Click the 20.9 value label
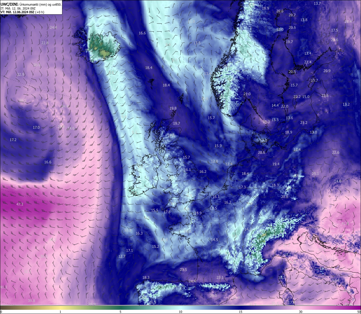 [327, 71]
